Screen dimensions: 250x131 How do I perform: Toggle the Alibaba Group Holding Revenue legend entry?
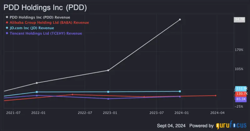[x=48, y=23]
